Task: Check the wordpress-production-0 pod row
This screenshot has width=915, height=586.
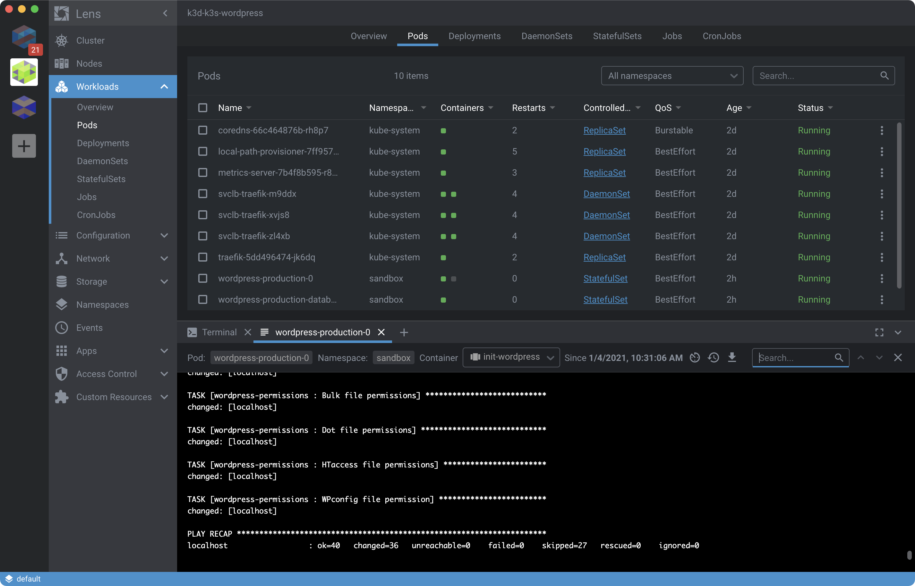Action: click(203, 279)
